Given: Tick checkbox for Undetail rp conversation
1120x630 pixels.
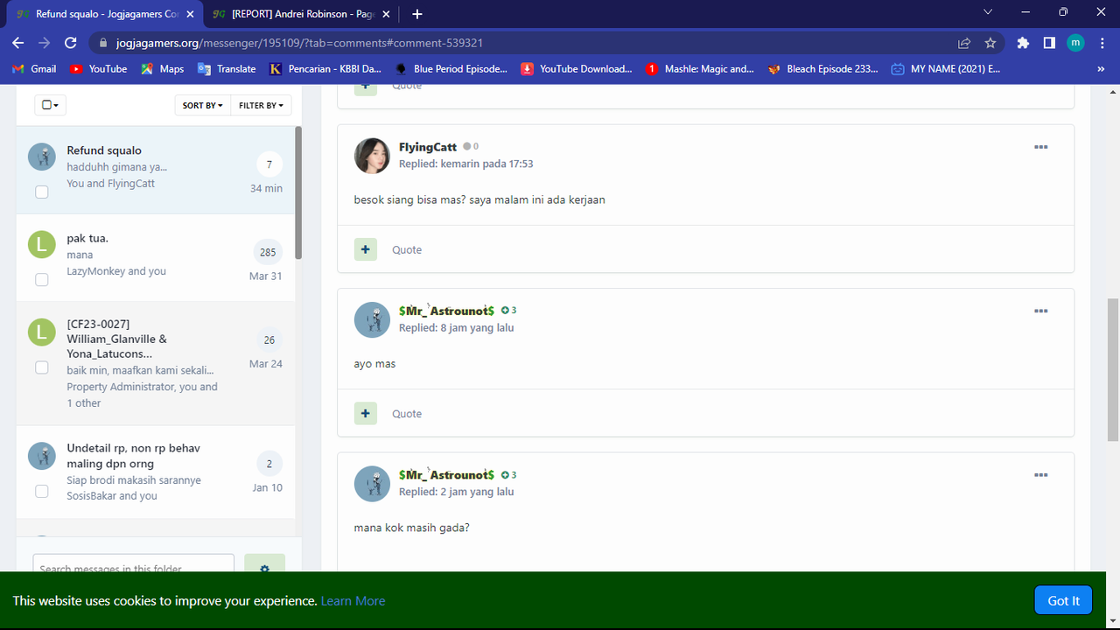Looking at the screenshot, I should pyautogui.click(x=42, y=491).
